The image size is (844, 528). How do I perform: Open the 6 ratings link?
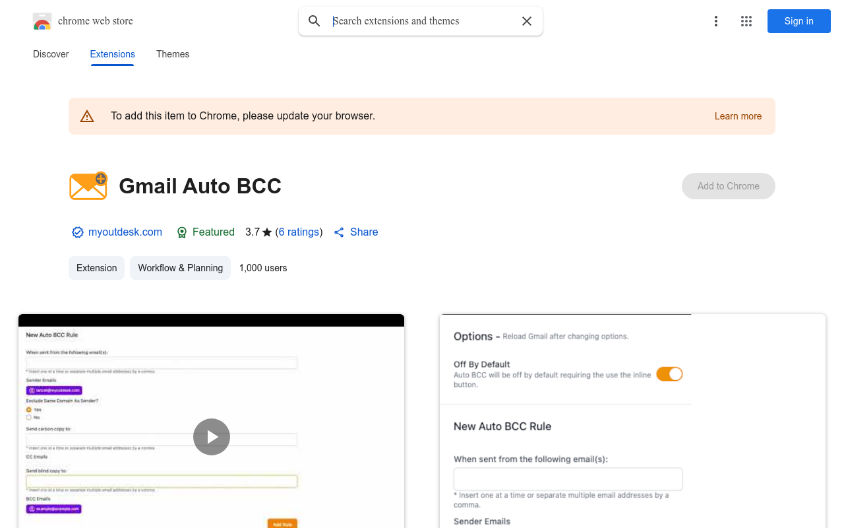pos(299,232)
